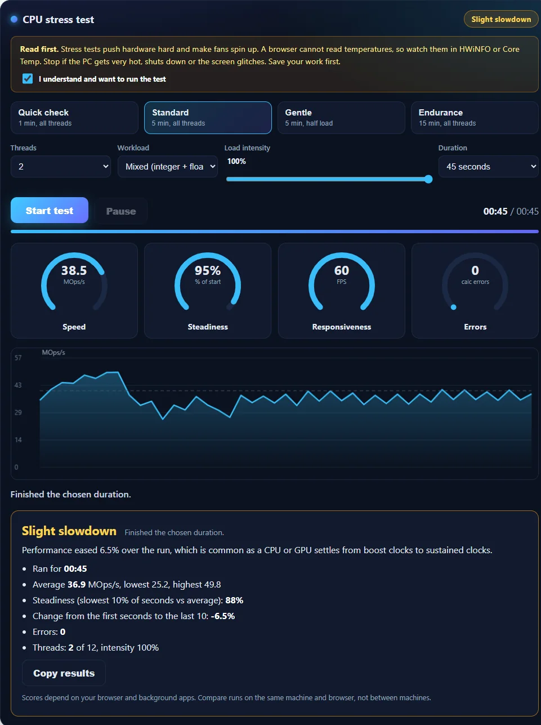Screen dimensions: 541x725
Task: Click the blue status dot beside title
Action: pos(15,19)
